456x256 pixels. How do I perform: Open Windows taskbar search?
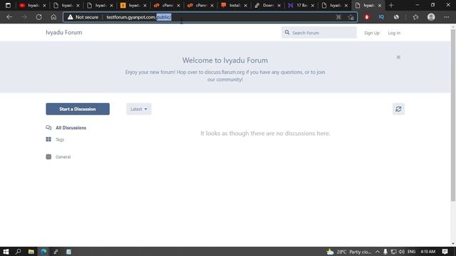pyautogui.click(x=18, y=252)
